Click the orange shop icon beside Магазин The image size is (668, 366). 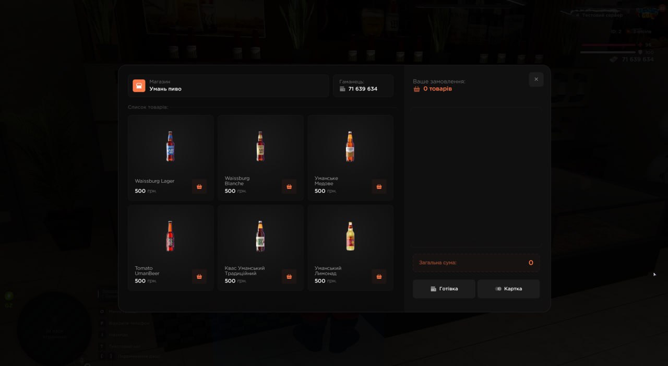139,86
